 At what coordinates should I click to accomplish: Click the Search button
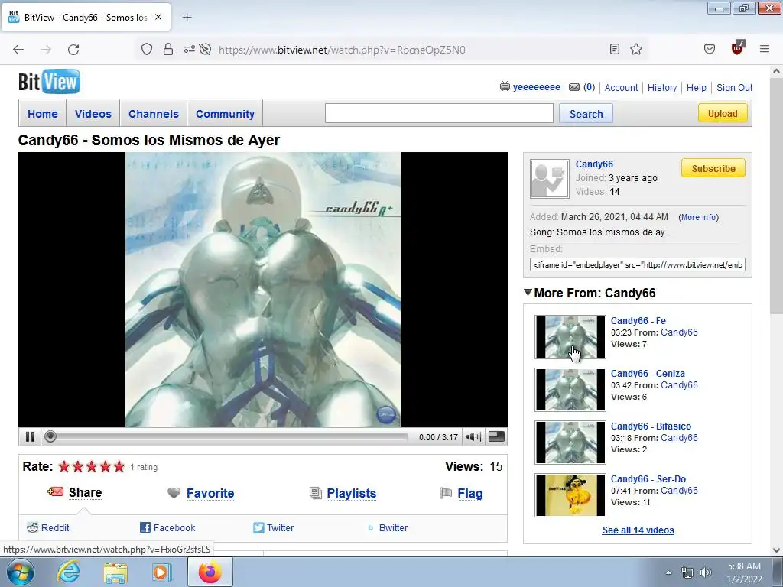pos(586,114)
